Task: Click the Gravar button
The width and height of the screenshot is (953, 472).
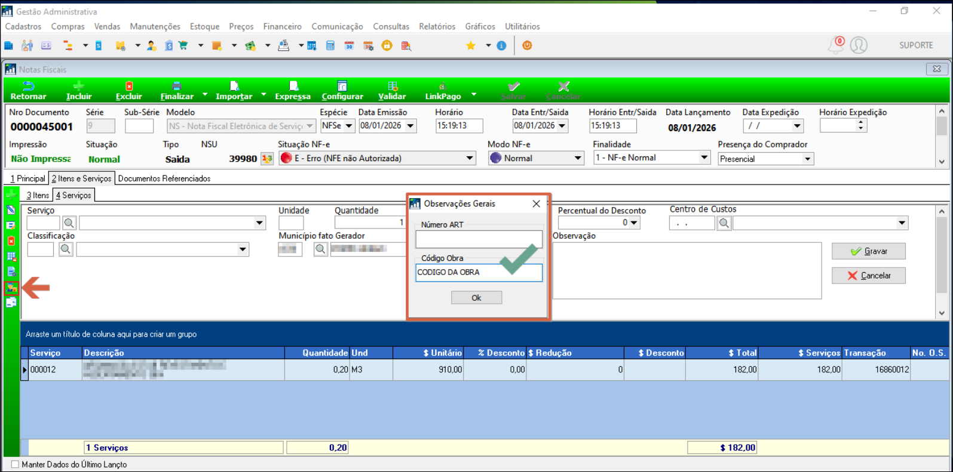Action: tap(868, 251)
